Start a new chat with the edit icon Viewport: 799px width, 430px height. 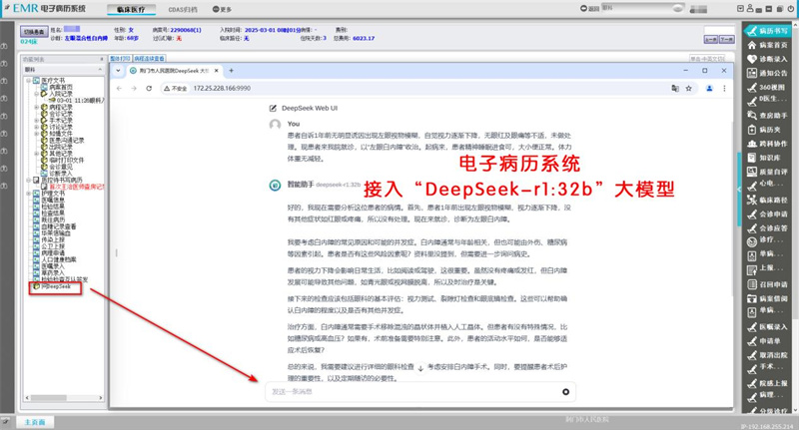pos(273,108)
